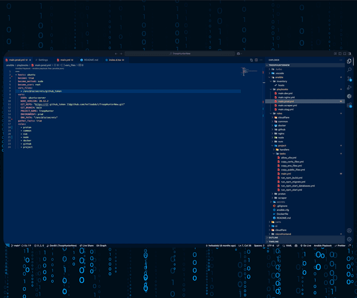Viewport: 357px width, 298px height.
Task: Open the Explorer view in activity bar
Action: (349, 61)
